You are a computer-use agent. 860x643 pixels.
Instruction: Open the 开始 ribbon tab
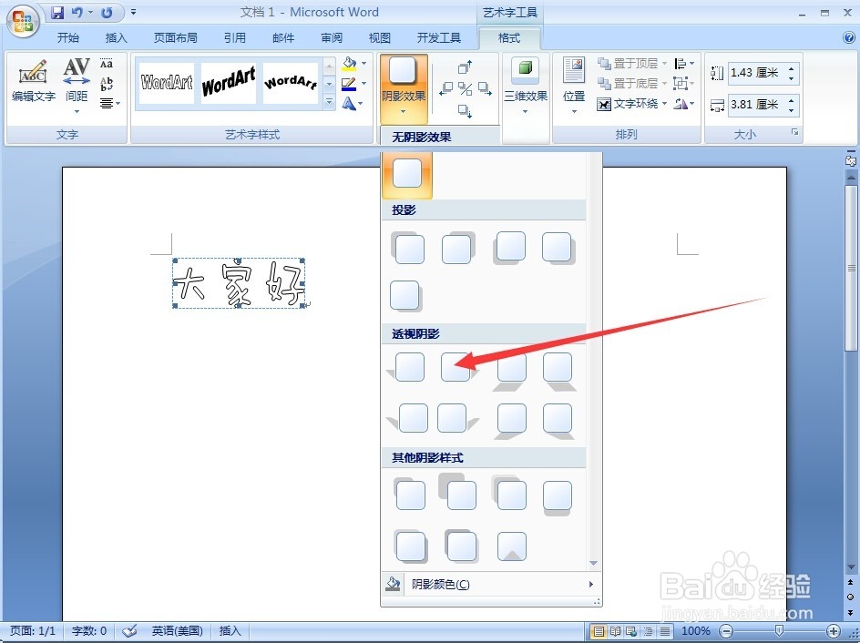(68, 38)
